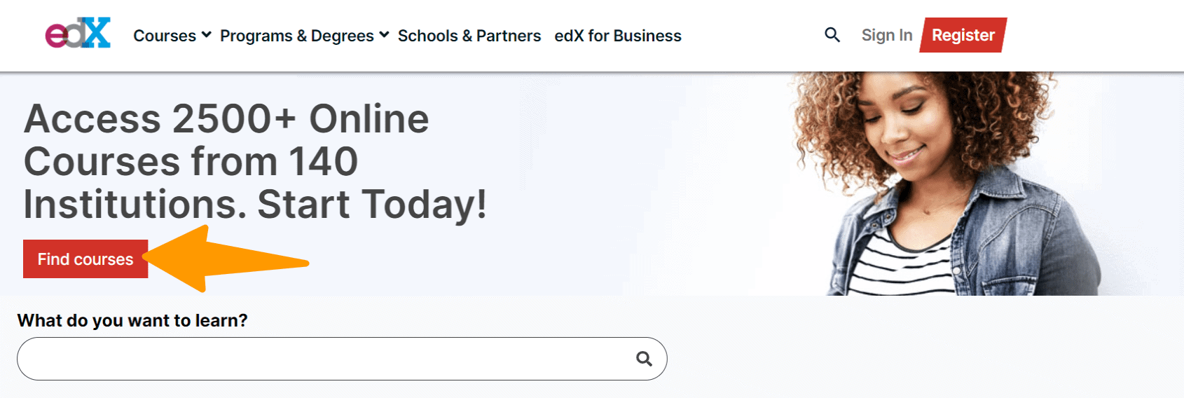Screen dimensions: 1184x398
Task: Click the search icon inside the learn field
Action: (x=644, y=359)
